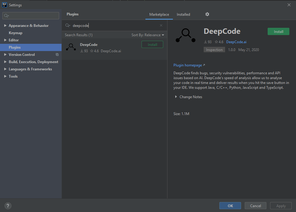Focus the plugin search field with deepcode

click(x=114, y=25)
